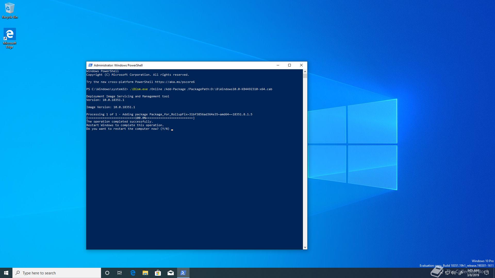Click 'Deployment Image Servicing and Management tool' line
This screenshot has width=495, height=278.
coord(128,96)
